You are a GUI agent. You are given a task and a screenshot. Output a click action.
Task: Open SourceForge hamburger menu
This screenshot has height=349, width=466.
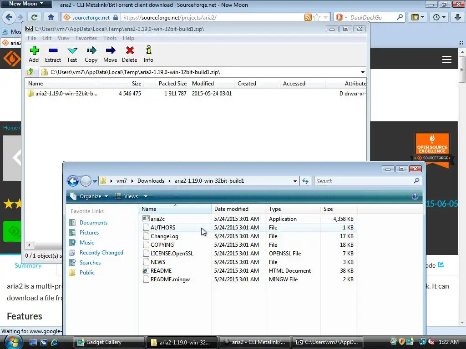coord(447,60)
